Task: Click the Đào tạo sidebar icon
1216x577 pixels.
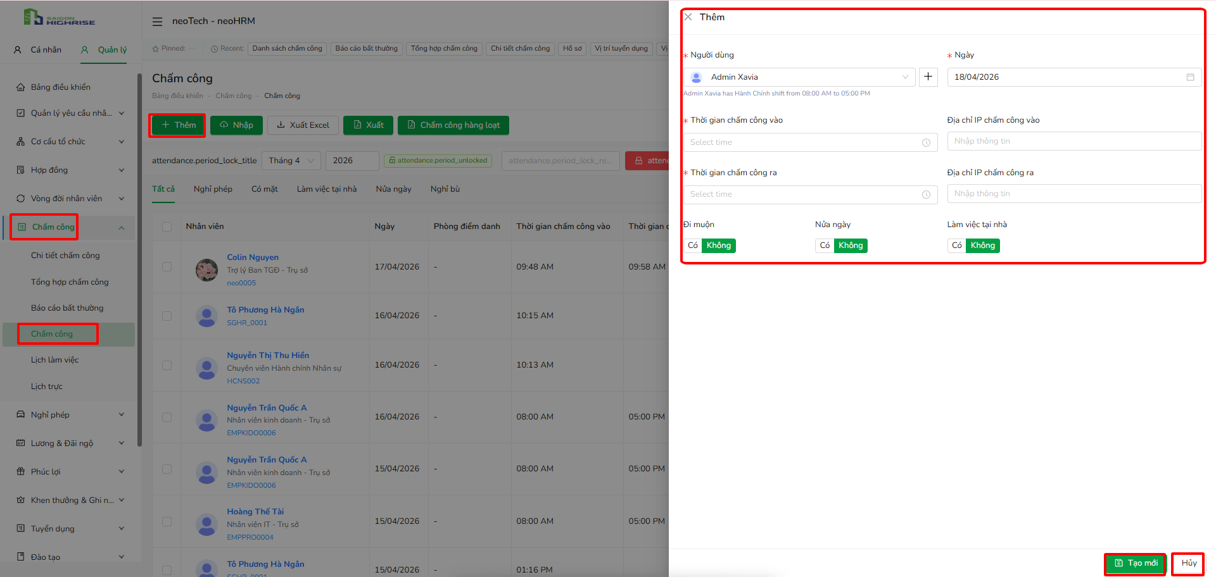Action: click(x=21, y=557)
